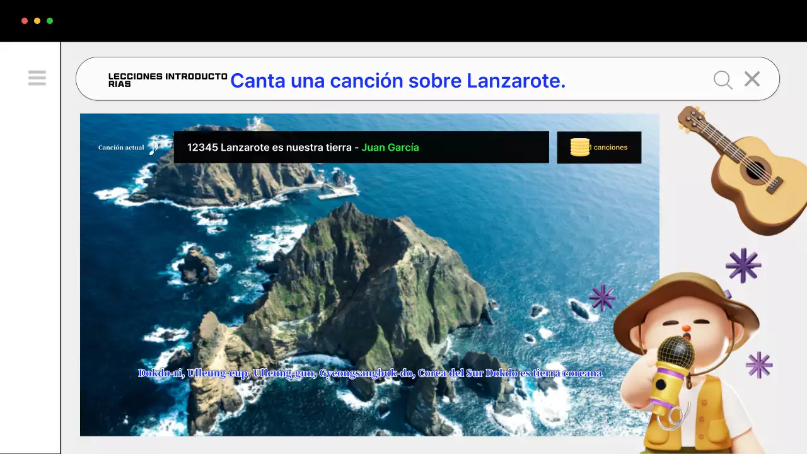Viewport: 807px width, 454px height.
Task: Visit the Juan García artist link
Action: [390, 147]
